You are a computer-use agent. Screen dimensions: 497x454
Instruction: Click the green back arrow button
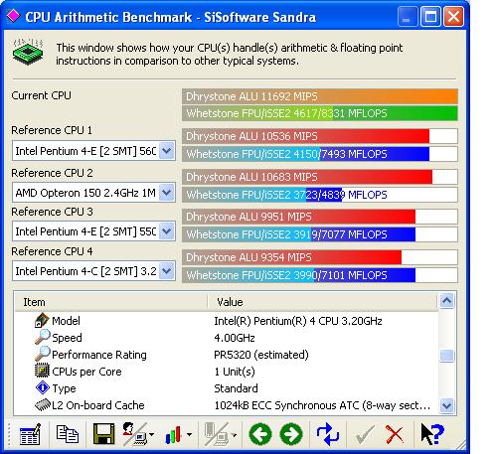coord(260,434)
